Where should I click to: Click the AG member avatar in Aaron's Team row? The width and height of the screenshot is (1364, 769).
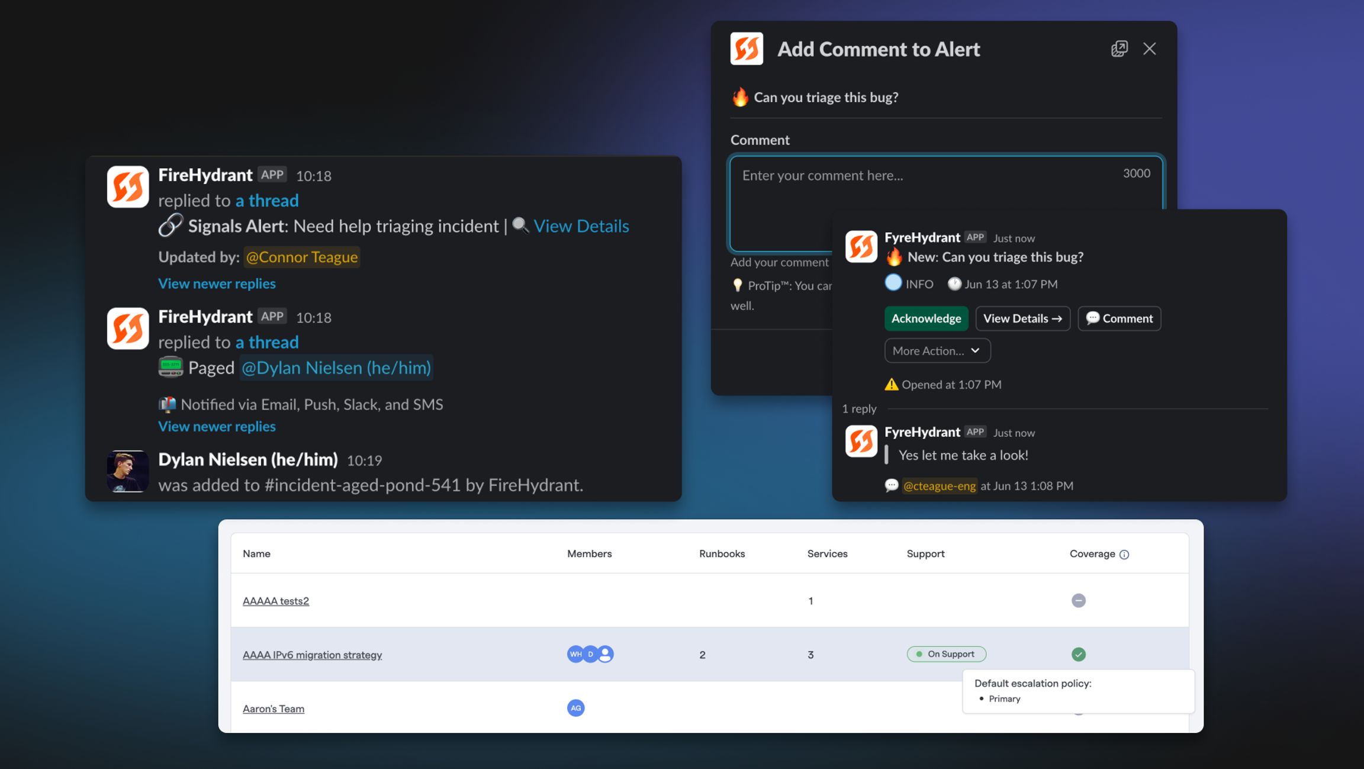575,708
